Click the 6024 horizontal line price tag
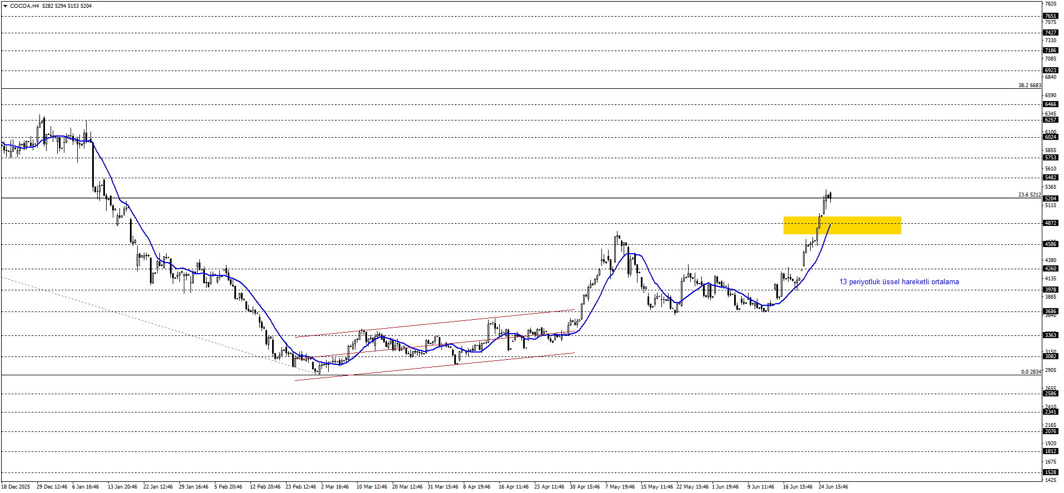Image resolution: width=1064 pixels, height=493 pixels. (1050, 137)
